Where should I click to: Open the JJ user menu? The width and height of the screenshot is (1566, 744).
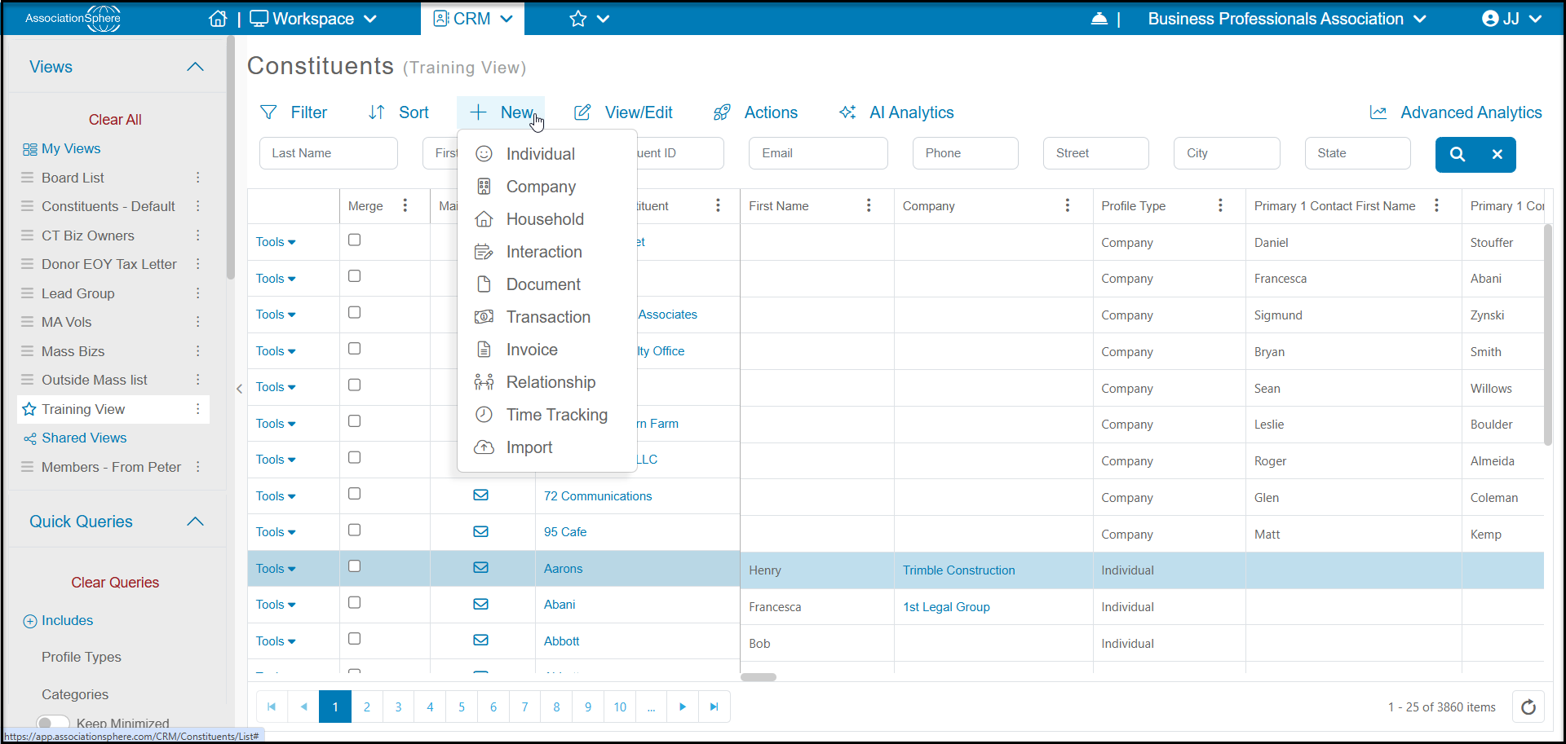point(1511,18)
